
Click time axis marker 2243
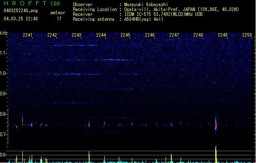[77, 35]
